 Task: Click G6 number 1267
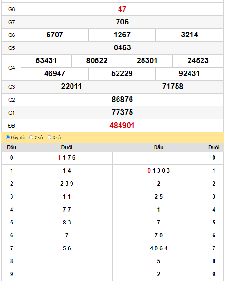[122, 35]
